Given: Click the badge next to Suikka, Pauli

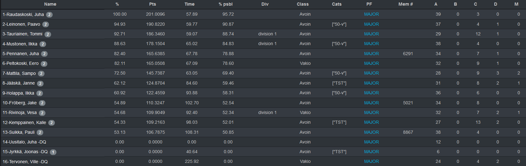Looking at the screenshot, I should (40, 132).
